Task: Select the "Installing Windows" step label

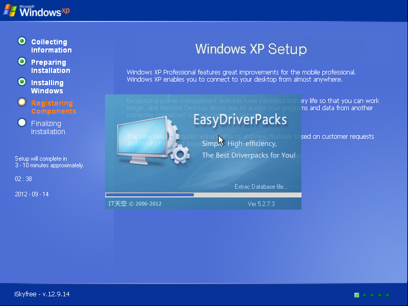Action: point(47,87)
